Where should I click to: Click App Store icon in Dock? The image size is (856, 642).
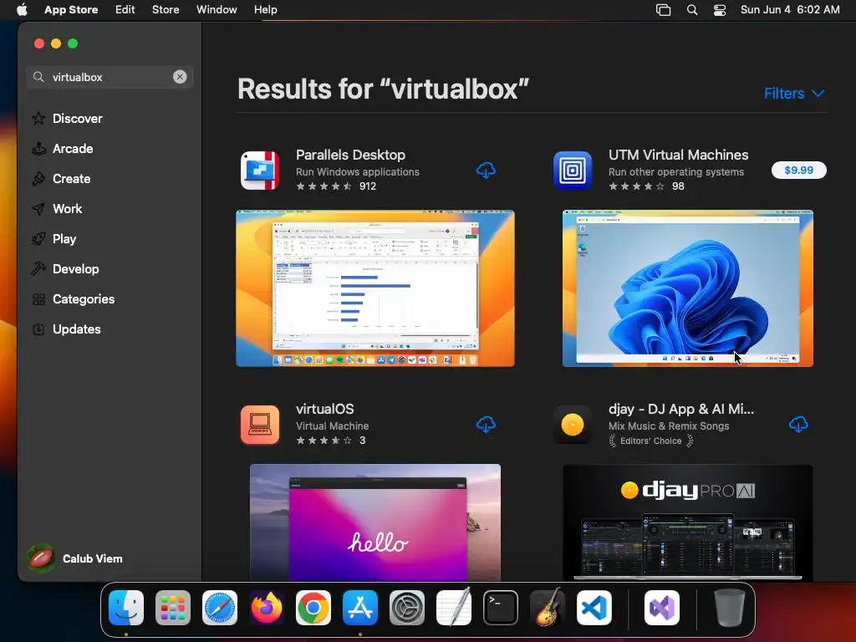point(360,608)
